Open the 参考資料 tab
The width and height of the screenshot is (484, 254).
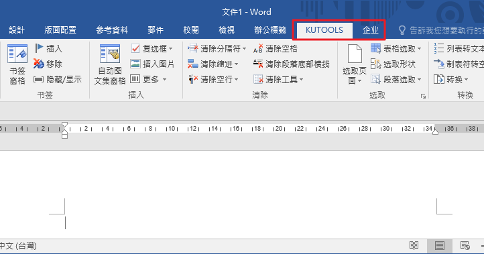(x=112, y=30)
